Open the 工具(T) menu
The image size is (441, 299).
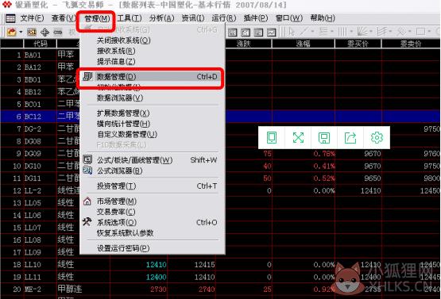[x=130, y=18]
